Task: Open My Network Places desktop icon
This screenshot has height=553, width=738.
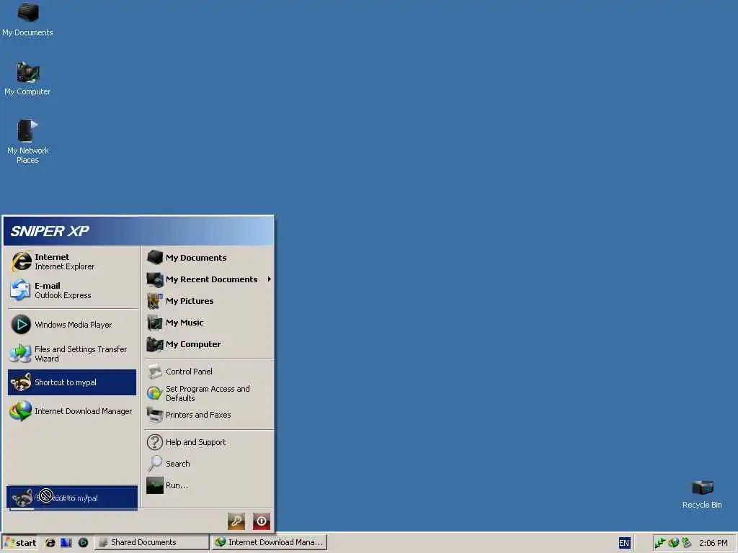Action: 27,142
